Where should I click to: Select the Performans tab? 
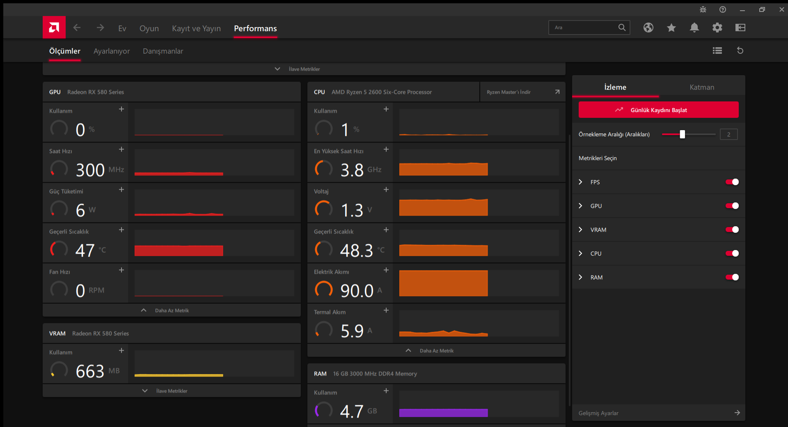(255, 28)
